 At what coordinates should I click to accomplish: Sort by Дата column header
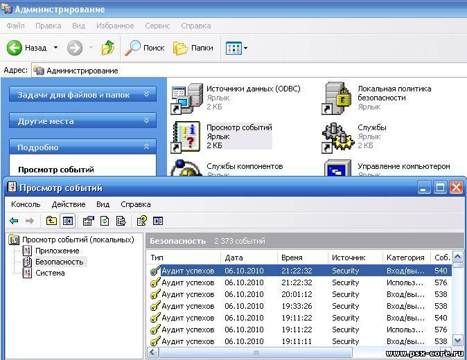[249, 258]
